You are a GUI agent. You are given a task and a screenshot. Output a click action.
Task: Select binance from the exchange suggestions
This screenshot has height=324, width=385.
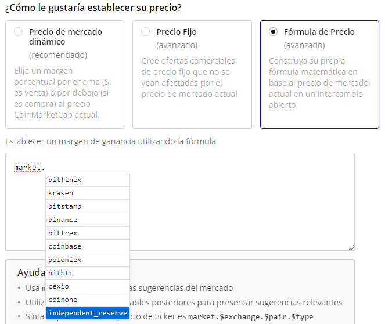(88, 220)
